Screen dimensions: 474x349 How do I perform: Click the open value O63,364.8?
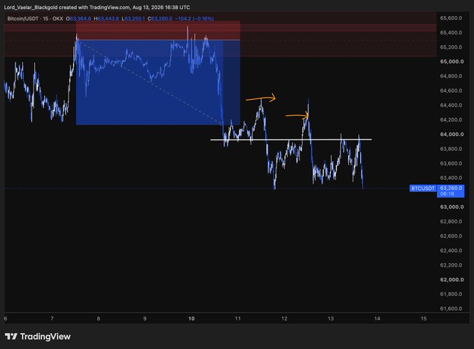(x=78, y=19)
